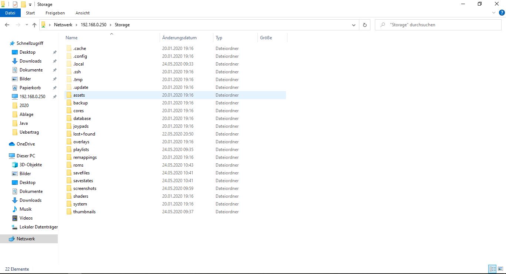
Task: Open the Java folder in sidebar
Action: click(24, 123)
